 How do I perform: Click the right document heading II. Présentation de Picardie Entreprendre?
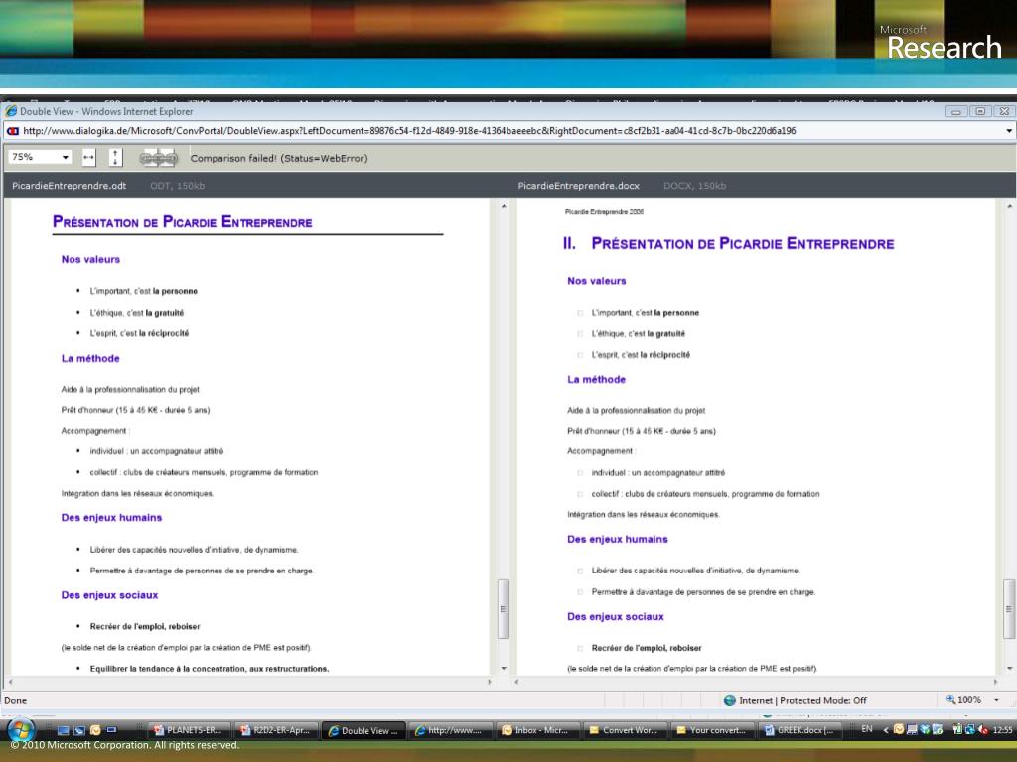pos(728,244)
